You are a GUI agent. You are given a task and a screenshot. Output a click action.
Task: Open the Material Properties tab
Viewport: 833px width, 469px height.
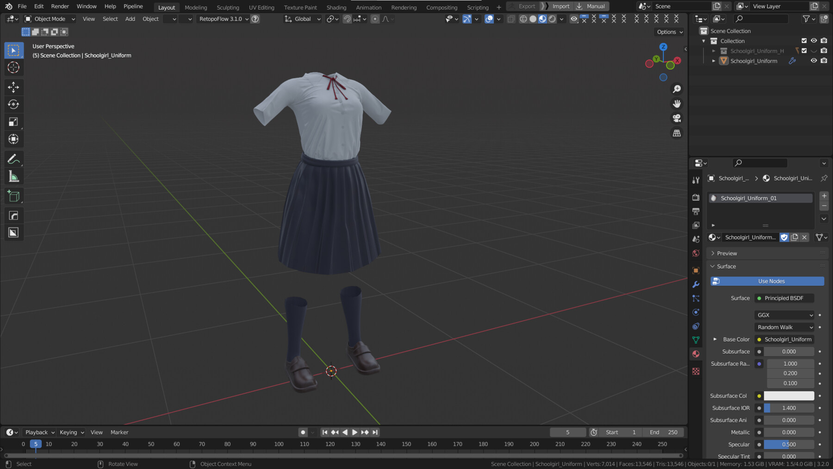[696, 353]
